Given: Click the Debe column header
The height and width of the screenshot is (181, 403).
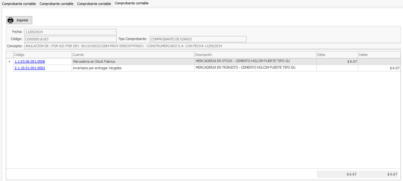Looking at the screenshot, I should pos(337,55).
